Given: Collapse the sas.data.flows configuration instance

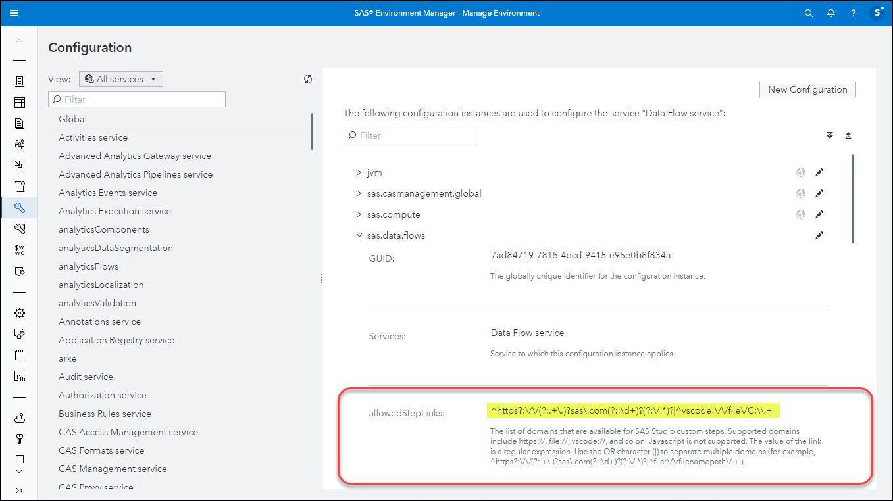Looking at the screenshot, I should tap(359, 235).
